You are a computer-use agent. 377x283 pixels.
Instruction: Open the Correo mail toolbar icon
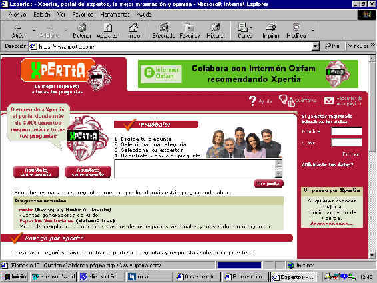point(244,27)
